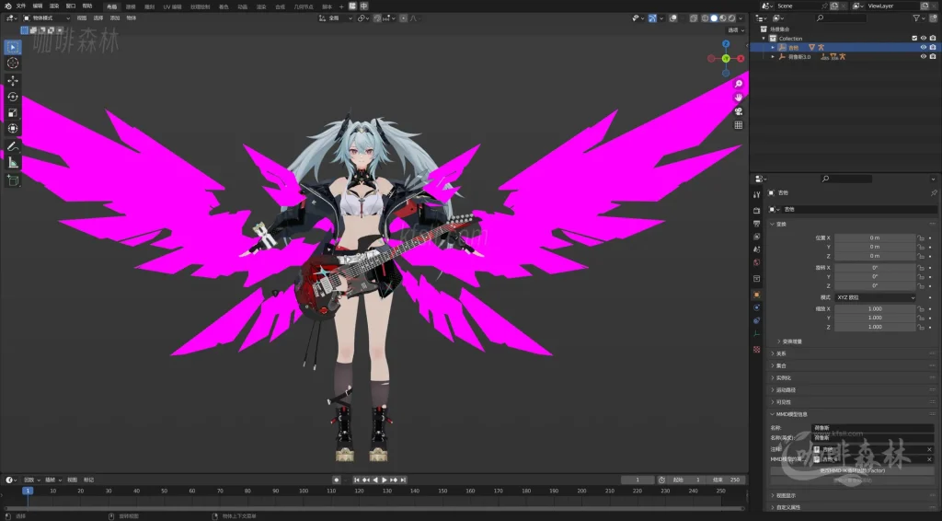Switch orthographic/perspective grid icon
Viewport: 942px width, 521px height.
[x=739, y=125]
